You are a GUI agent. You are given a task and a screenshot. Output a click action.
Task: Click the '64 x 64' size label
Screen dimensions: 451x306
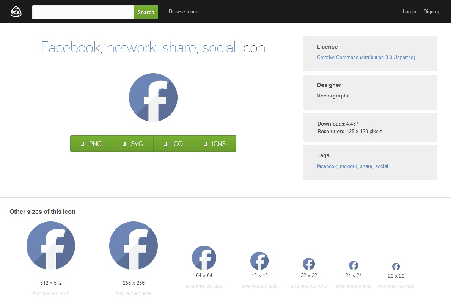click(204, 276)
